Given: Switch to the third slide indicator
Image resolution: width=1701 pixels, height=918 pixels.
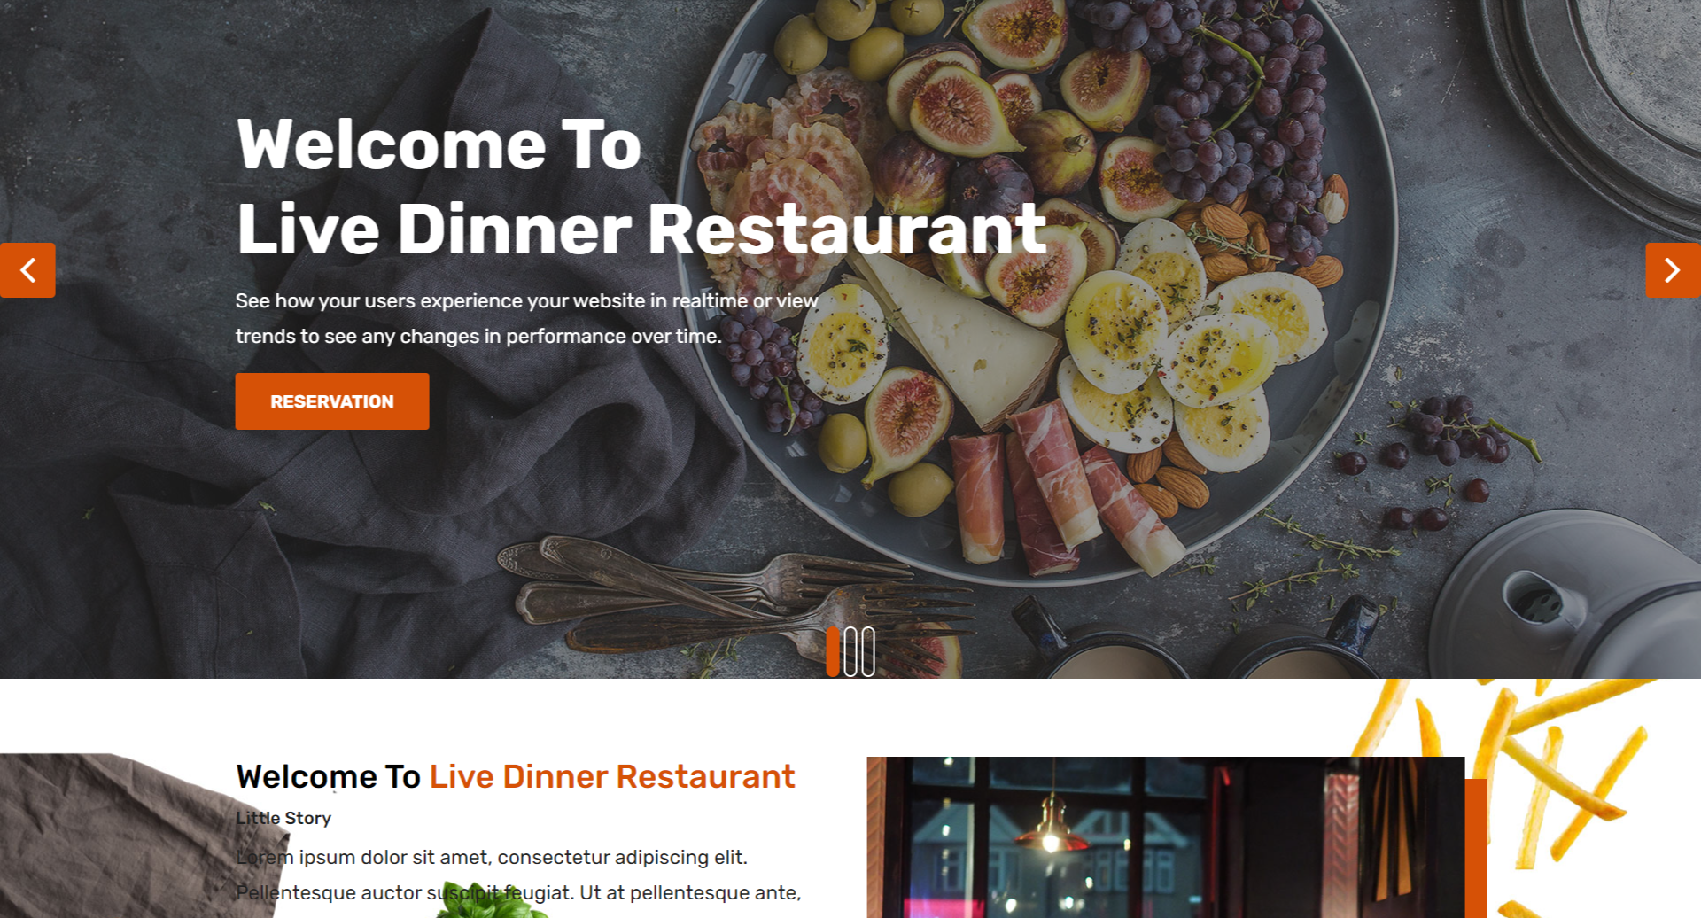Looking at the screenshot, I should (x=868, y=652).
